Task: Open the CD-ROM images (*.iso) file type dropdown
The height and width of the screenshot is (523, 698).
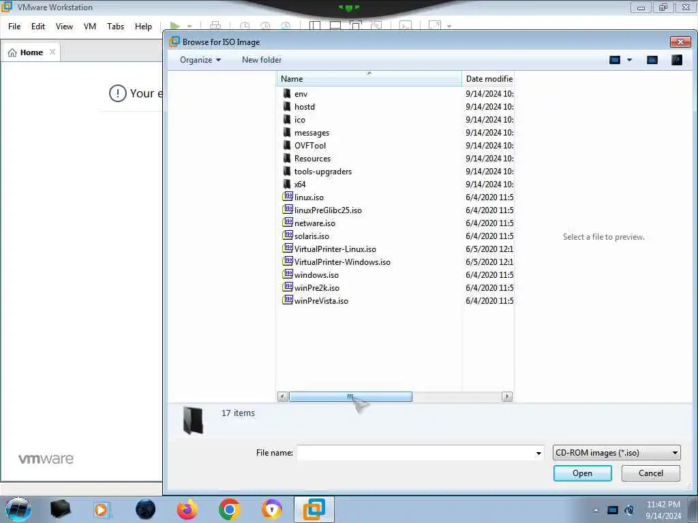Action: point(616,453)
